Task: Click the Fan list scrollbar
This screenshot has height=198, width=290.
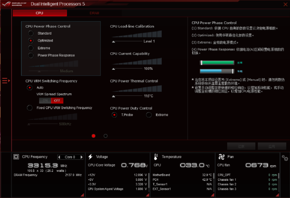Action: pyautogui.click(x=279, y=176)
